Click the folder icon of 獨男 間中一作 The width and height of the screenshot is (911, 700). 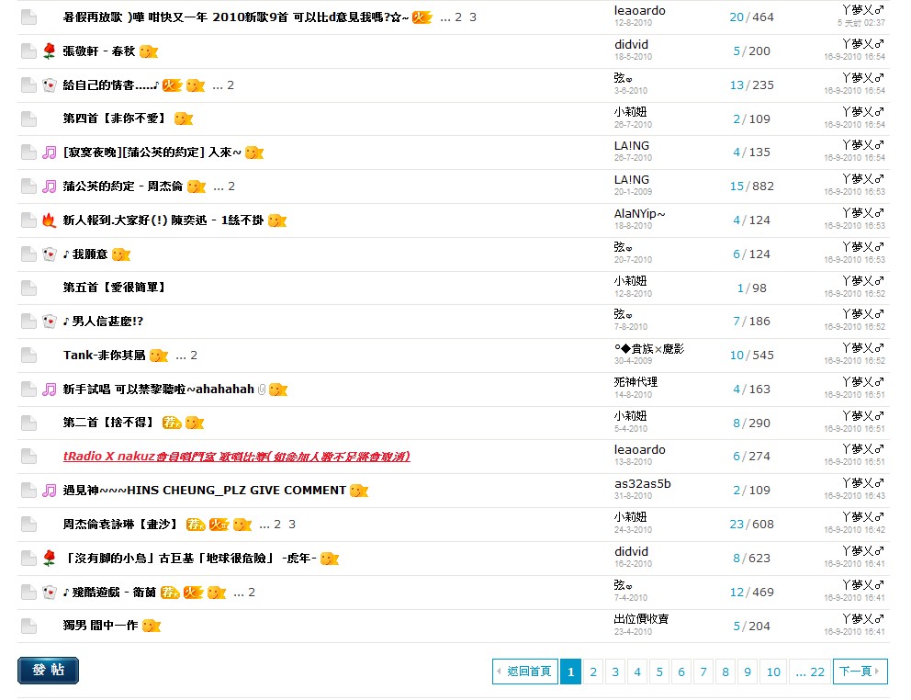28,627
